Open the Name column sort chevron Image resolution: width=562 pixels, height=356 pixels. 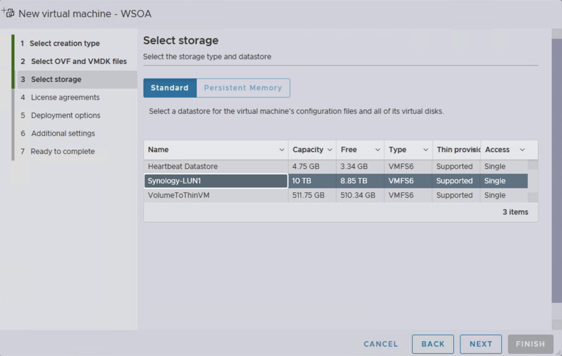tap(282, 150)
